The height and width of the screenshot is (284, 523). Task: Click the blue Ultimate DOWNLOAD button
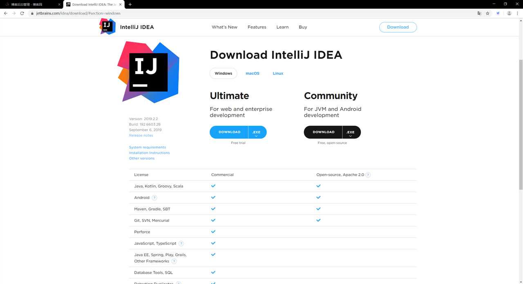(229, 132)
